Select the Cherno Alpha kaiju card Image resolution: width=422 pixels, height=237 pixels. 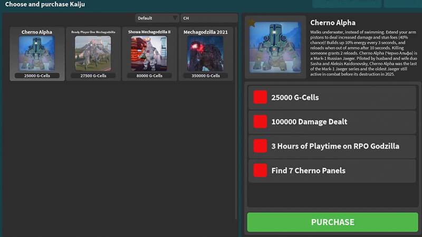[x=37, y=54]
